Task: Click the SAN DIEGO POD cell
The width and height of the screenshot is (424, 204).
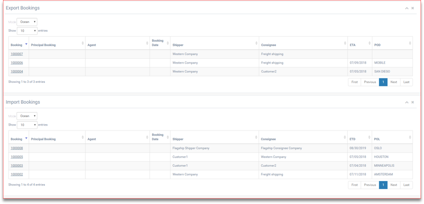Action: [393, 71]
